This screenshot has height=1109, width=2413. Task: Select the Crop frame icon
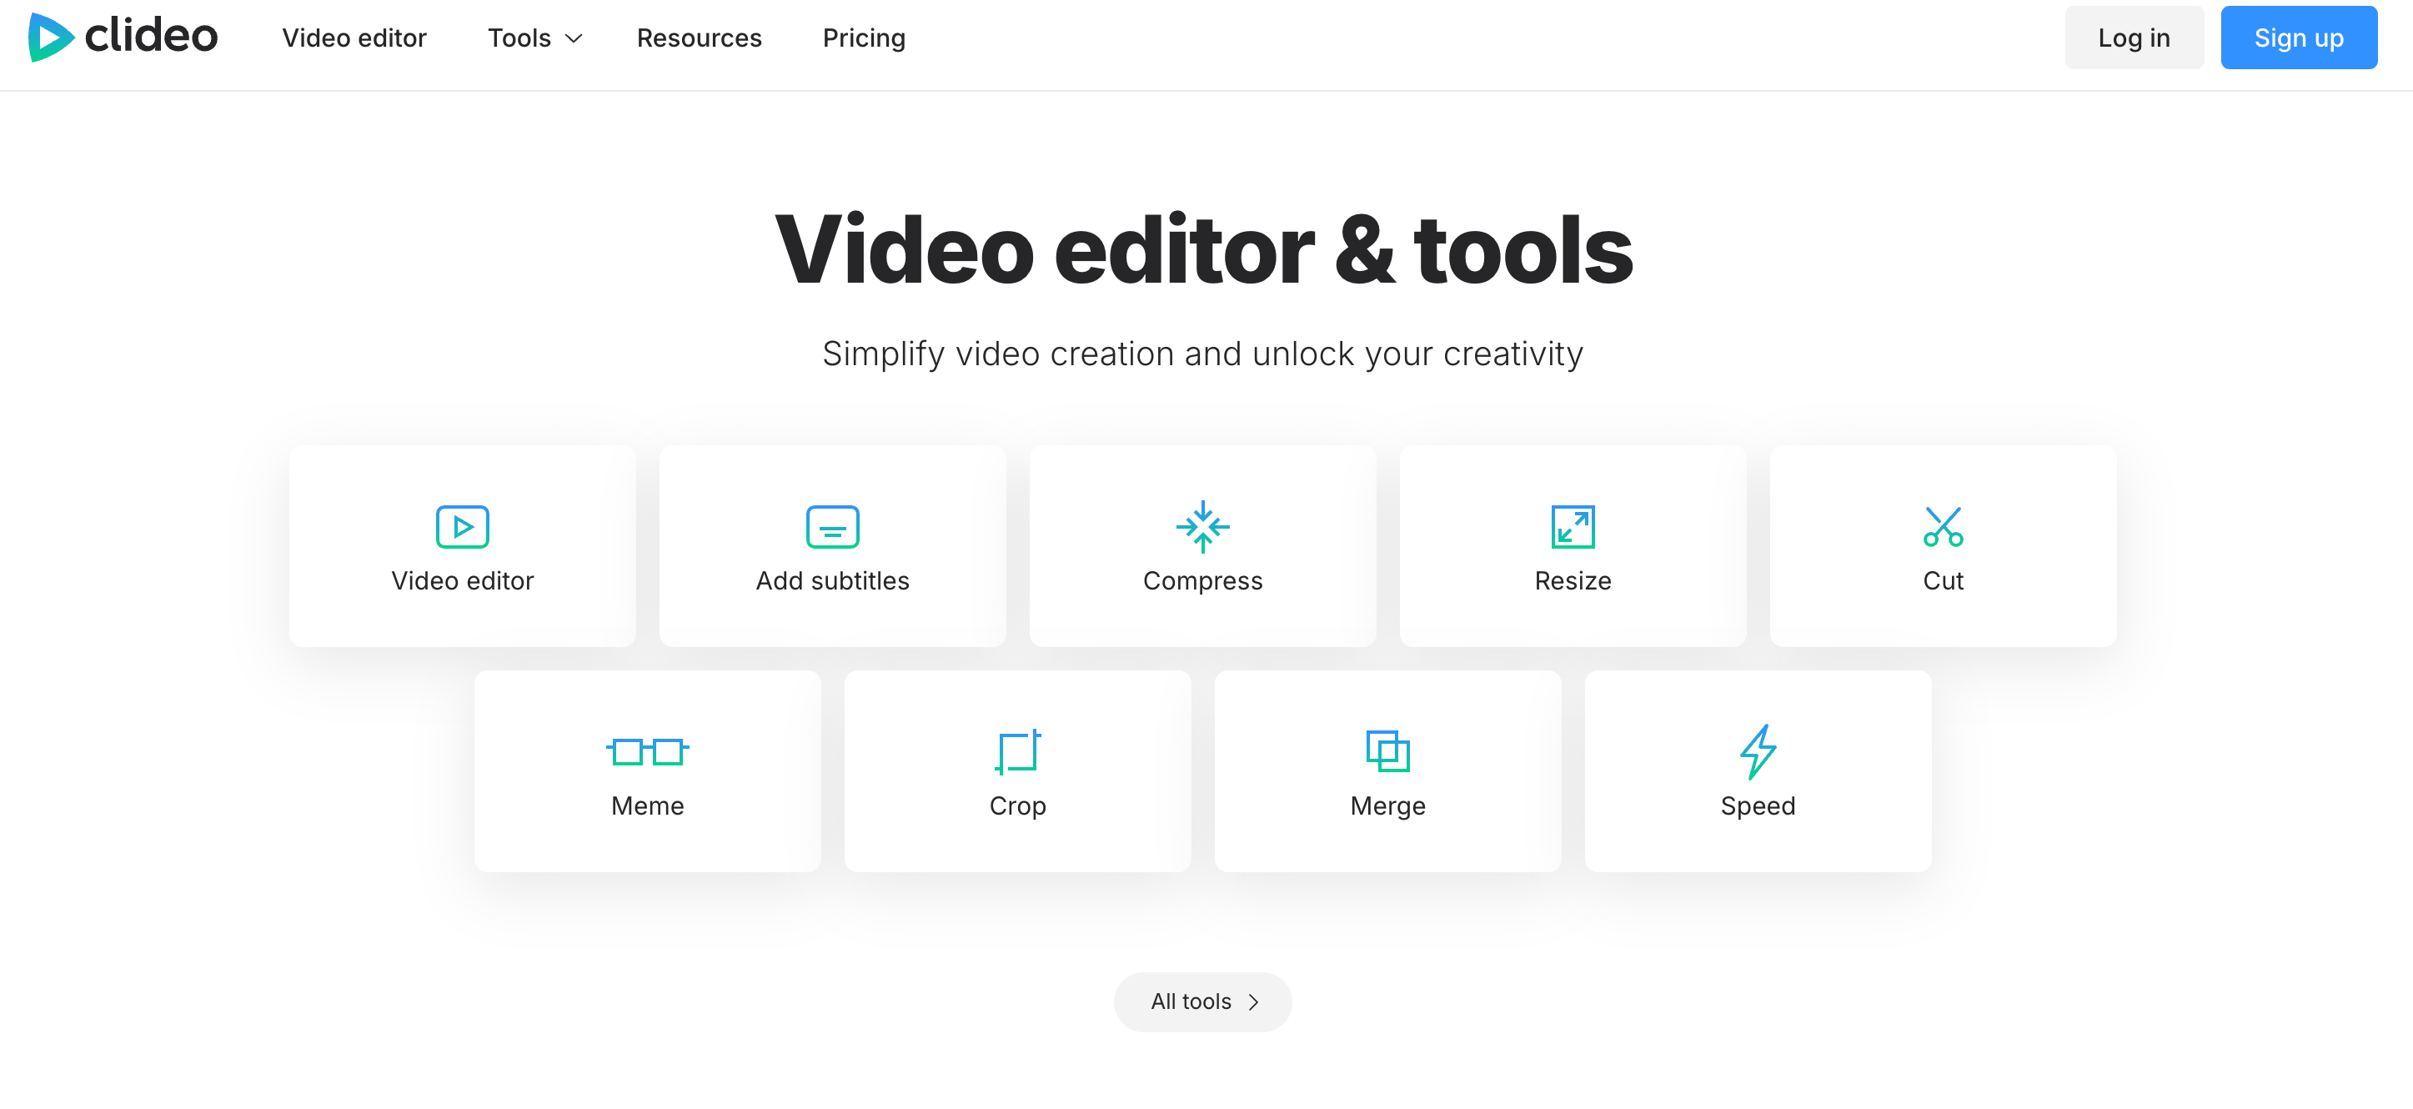click(x=1017, y=751)
